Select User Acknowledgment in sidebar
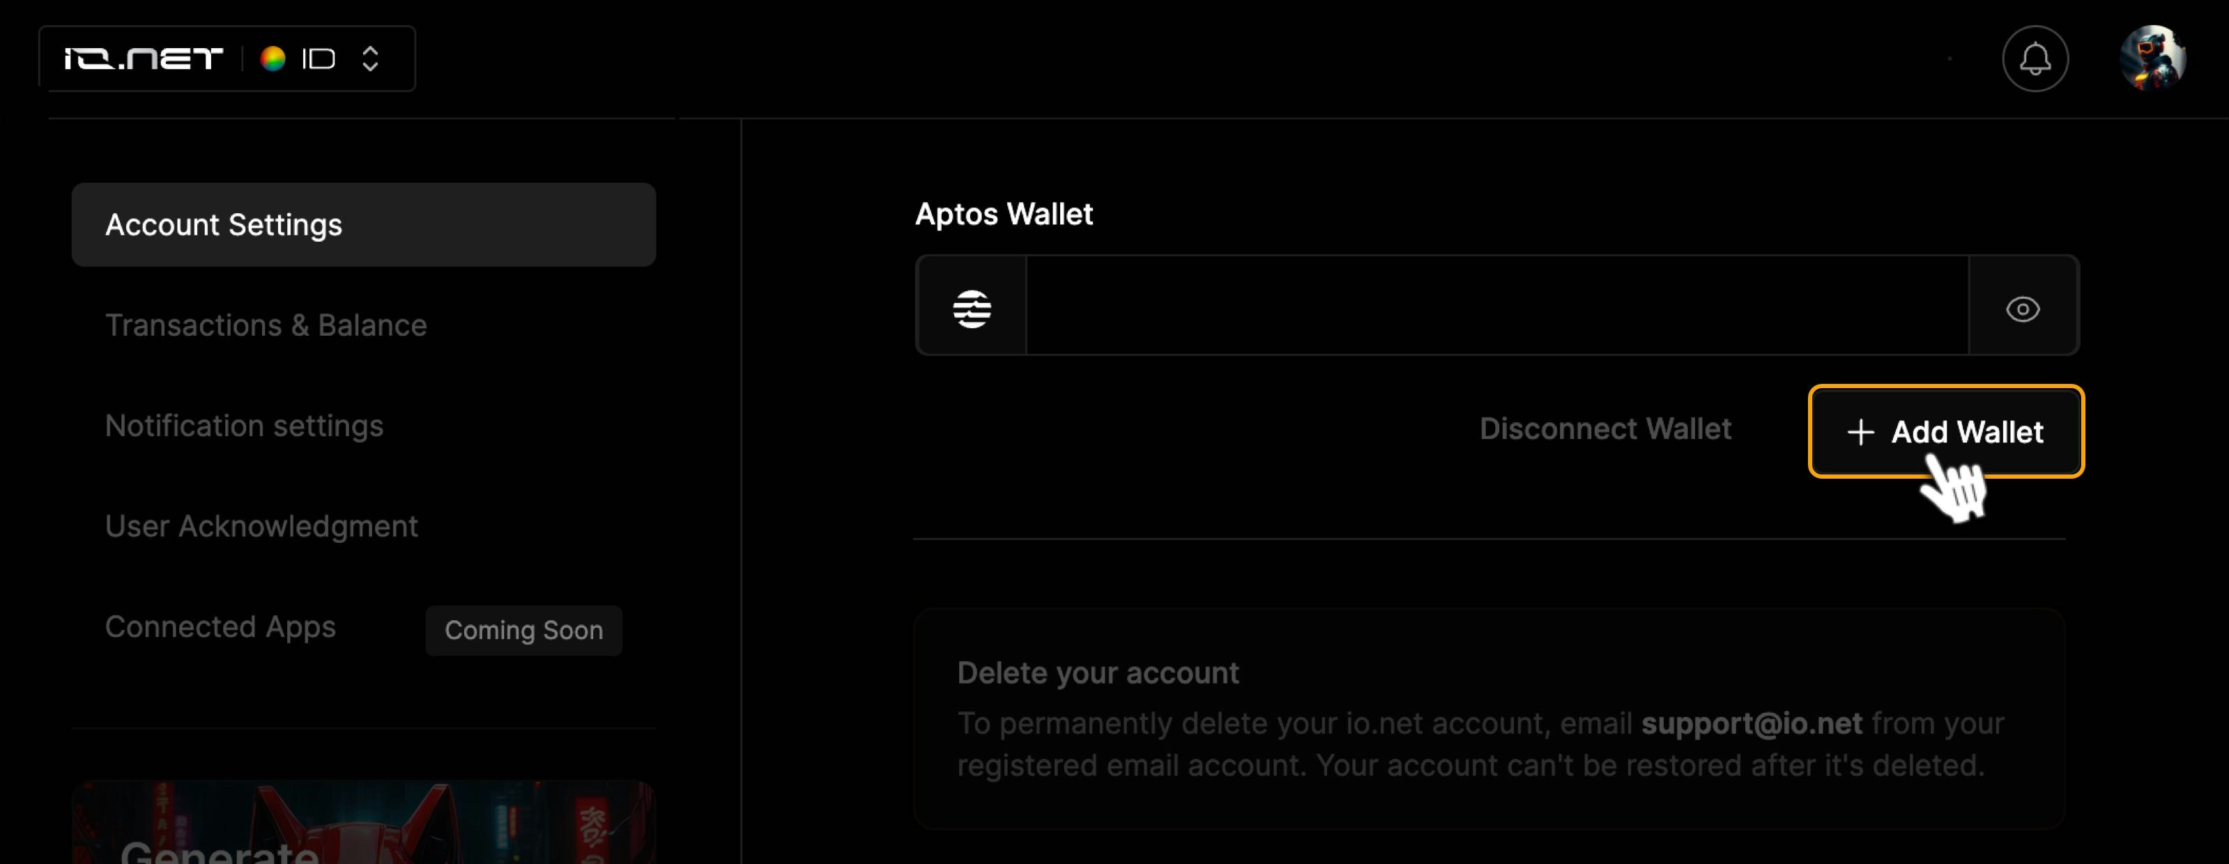The width and height of the screenshot is (2229, 864). click(x=261, y=527)
